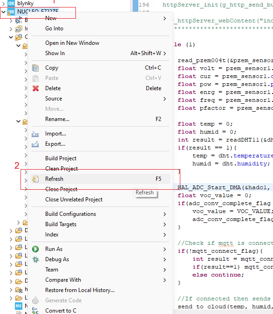This screenshot has width=273, height=314.
Task: Click the 'float humid = 0;' line
Action: tap(207, 132)
